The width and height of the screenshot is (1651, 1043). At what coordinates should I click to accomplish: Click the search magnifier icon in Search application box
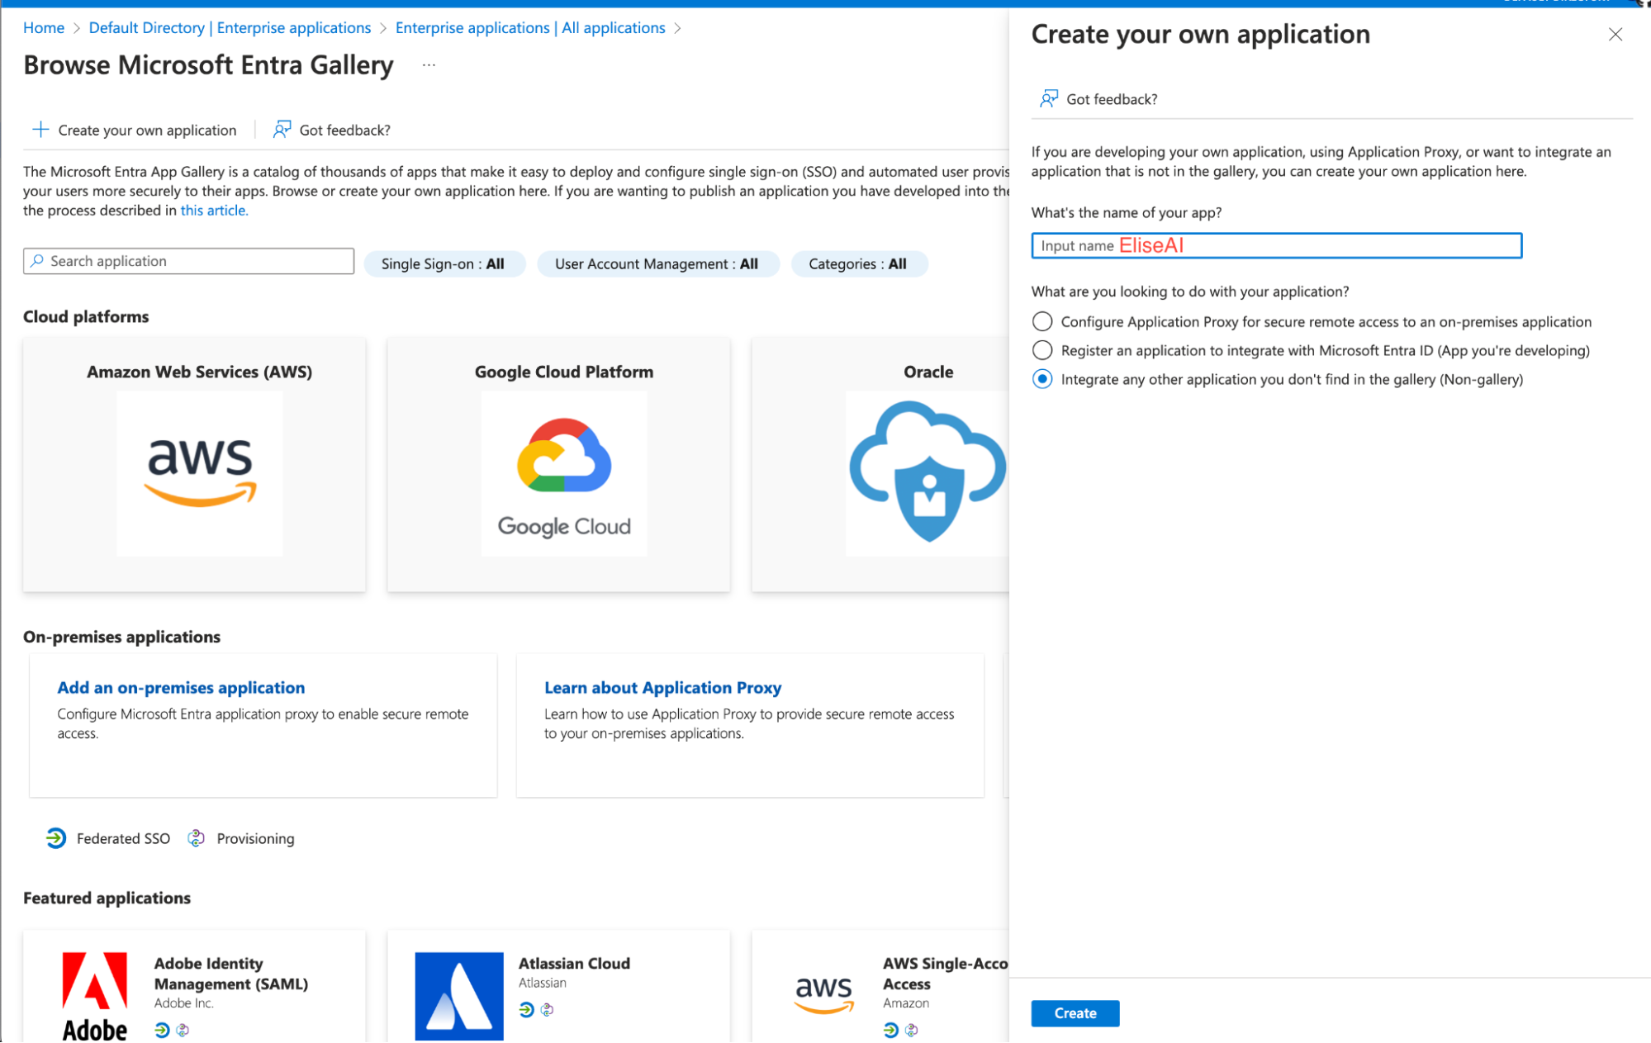pos(37,261)
